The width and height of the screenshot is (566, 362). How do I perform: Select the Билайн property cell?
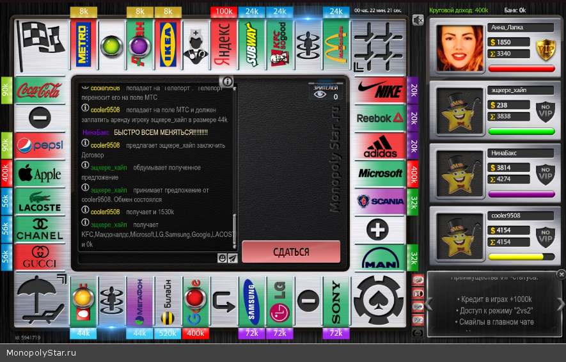click(x=168, y=302)
